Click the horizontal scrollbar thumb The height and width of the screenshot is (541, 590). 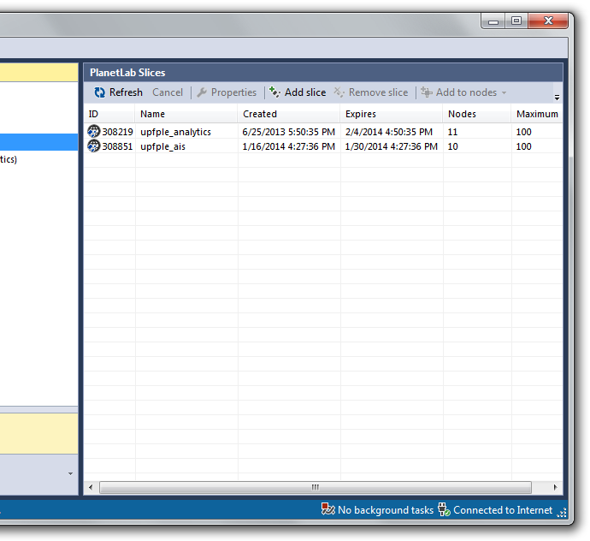coord(316,487)
